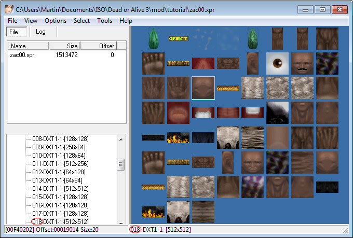
Task: Open the File menu
Action: (x=12, y=21)
